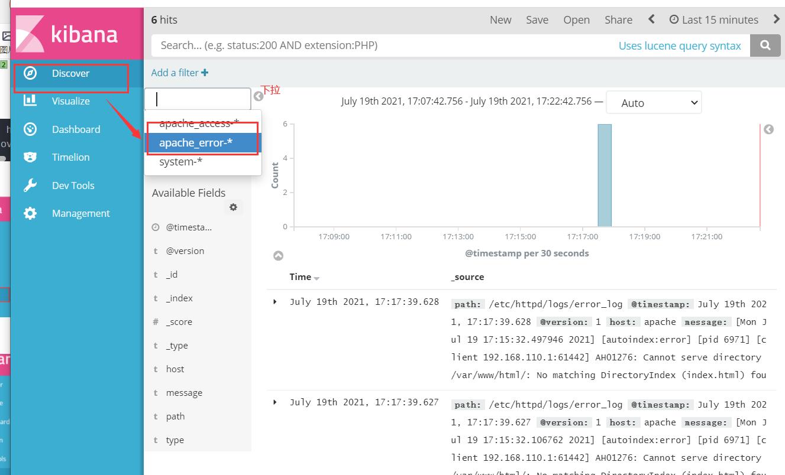Click the Kibana logo
Screen dimensions: 785x475
[x=77, y=34]
